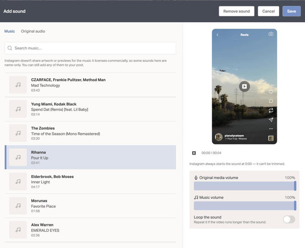Click the Add sound dialog title

(15, 11)
